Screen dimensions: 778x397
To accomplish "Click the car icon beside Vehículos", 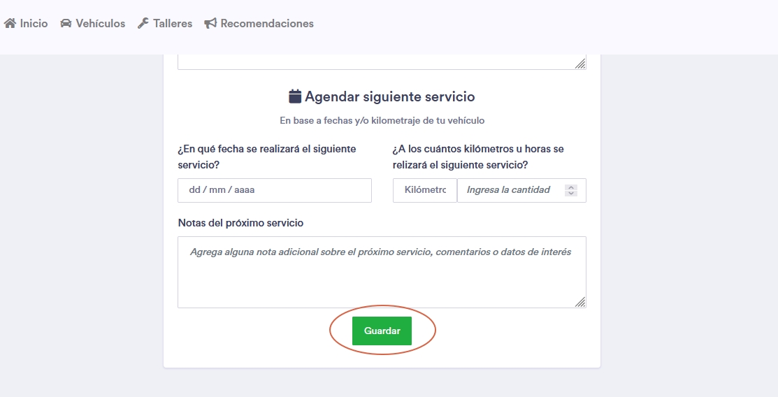I will coord(66,24).
